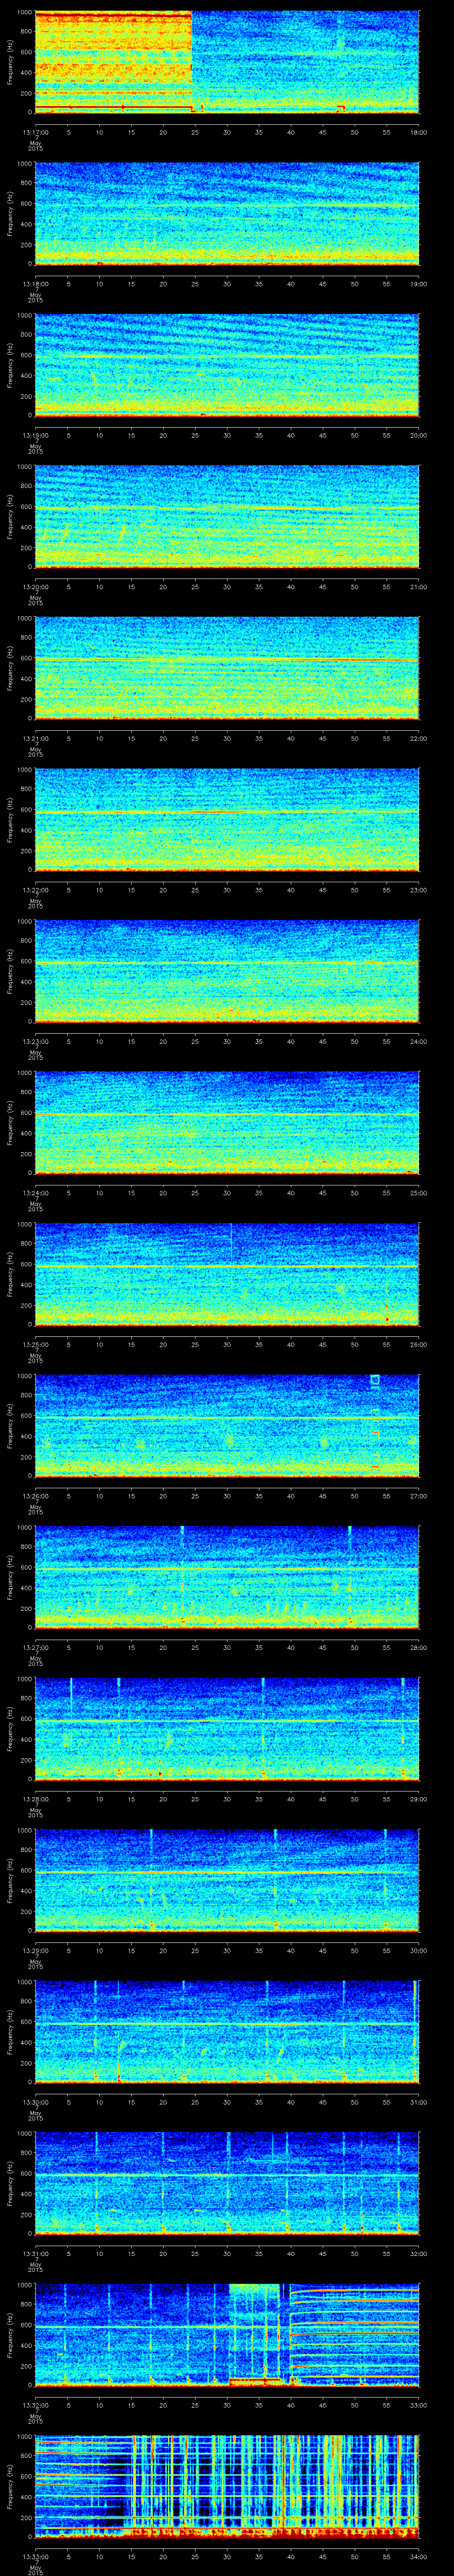
Task: Click the 24:00 end time label
Action: coord(419,1042)
